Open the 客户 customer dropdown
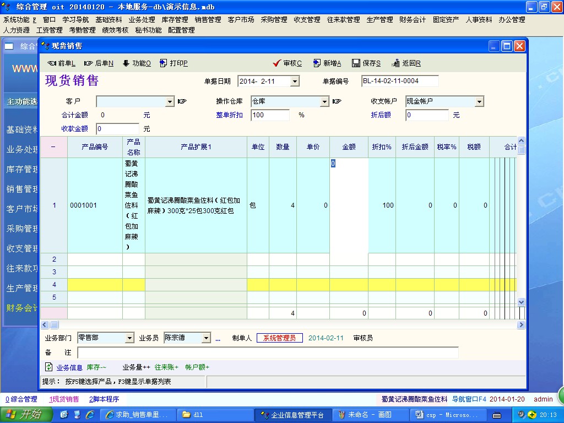The image size is (564, 423). 170,102
